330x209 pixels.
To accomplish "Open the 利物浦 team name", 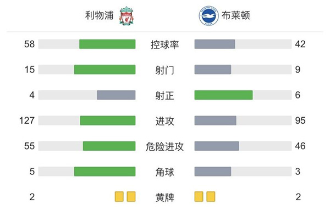I will pos(100,15).
